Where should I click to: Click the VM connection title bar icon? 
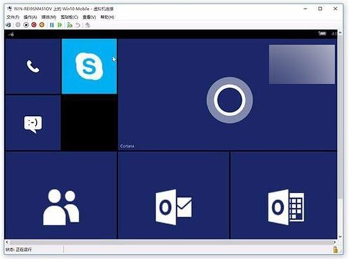tap(10, 9)
